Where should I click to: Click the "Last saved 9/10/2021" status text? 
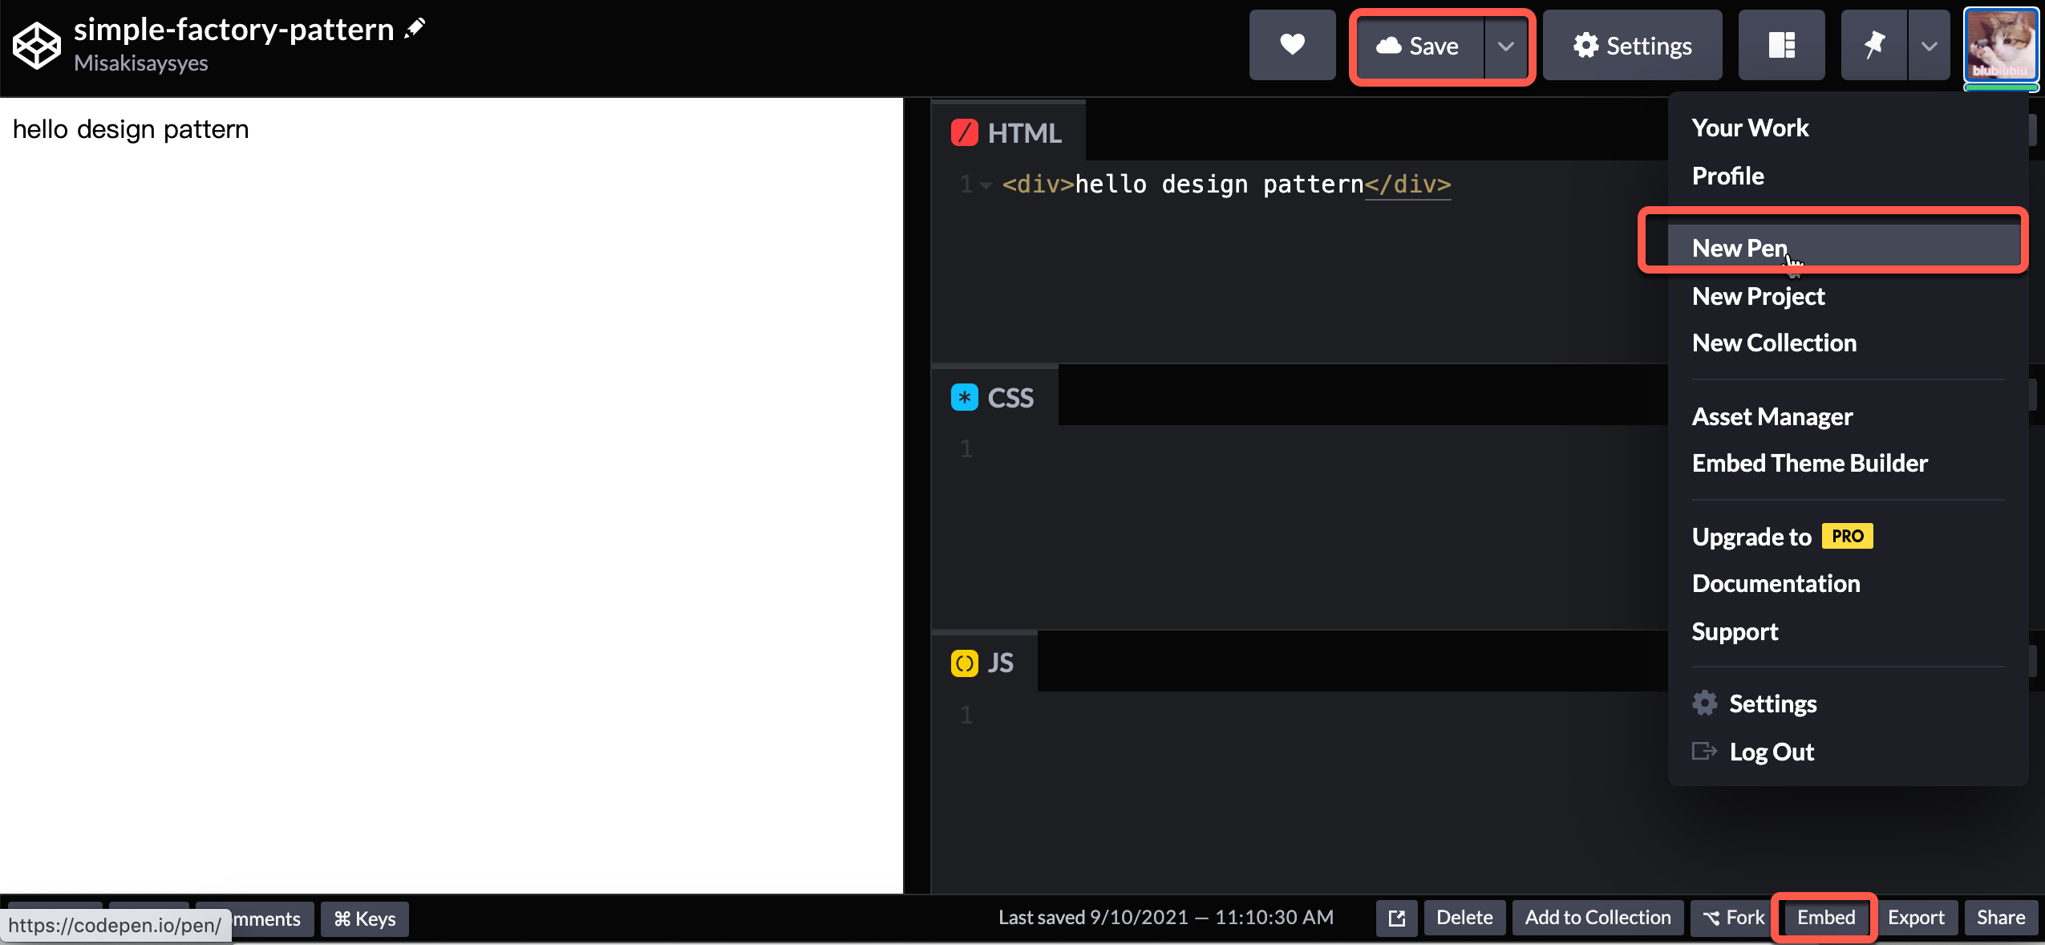point(1166,918)
